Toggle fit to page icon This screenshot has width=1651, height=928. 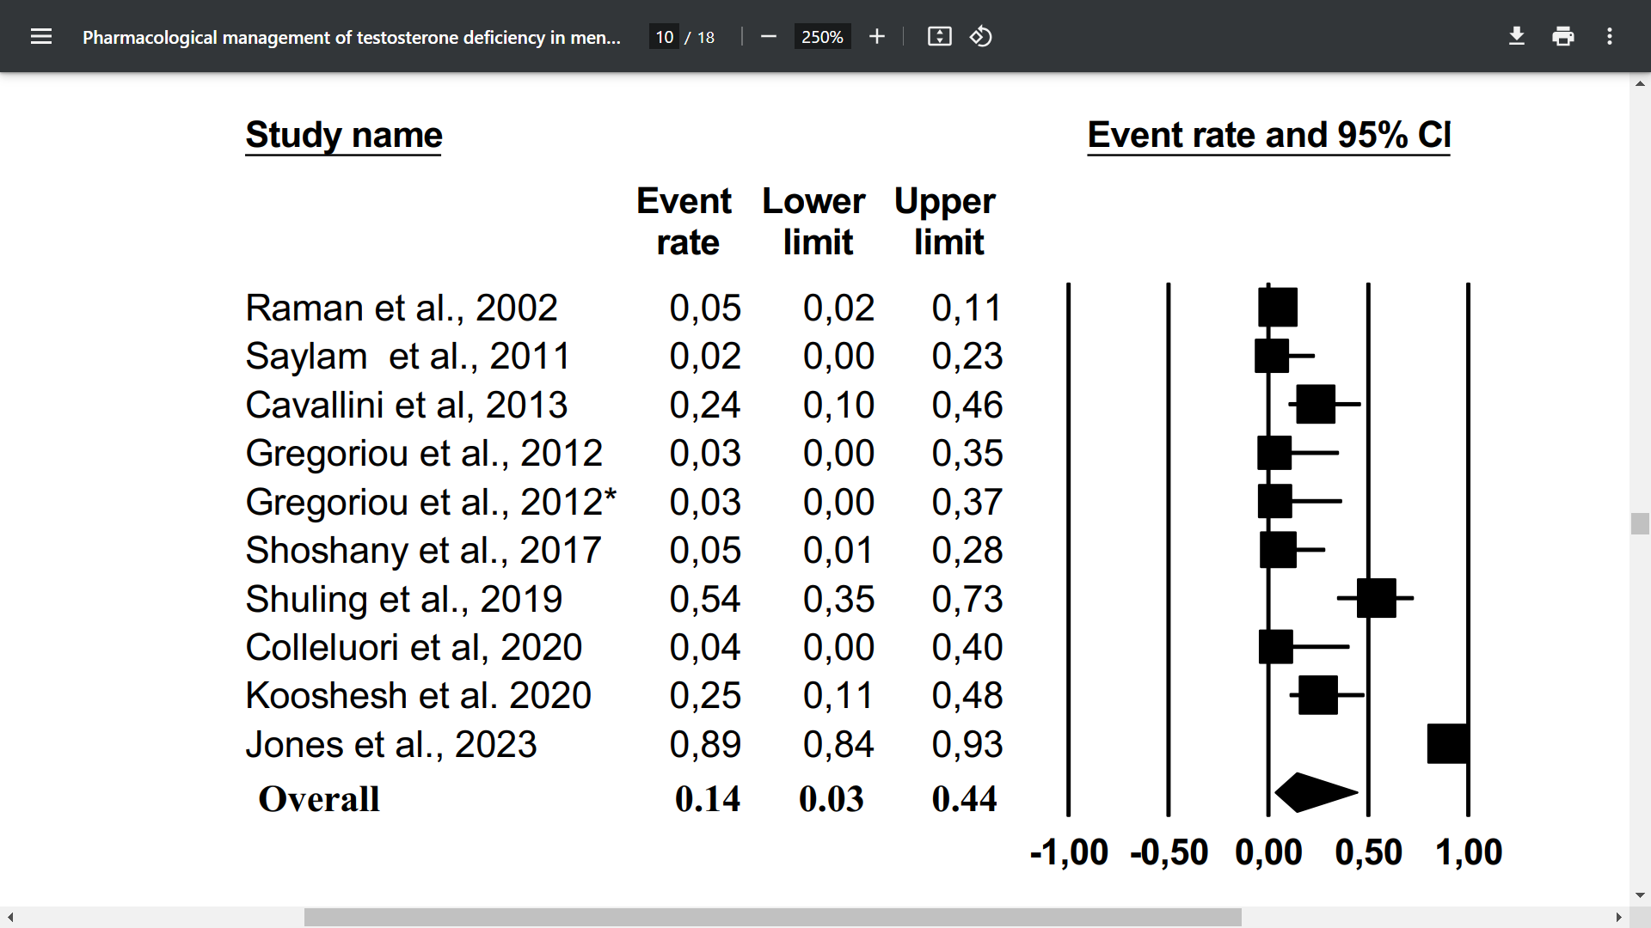(x=940, y=36)
